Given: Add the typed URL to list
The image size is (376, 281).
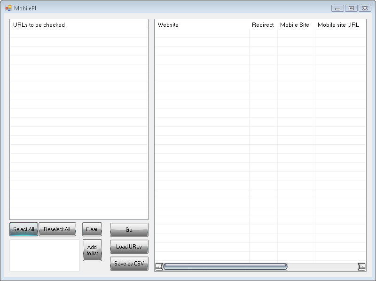Looking at the screenshot, I should [x=92, y=250].
